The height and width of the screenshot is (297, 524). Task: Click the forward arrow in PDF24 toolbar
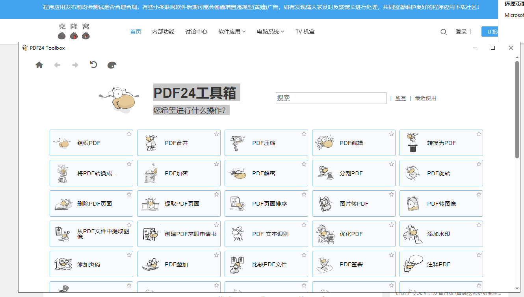(75, 65)
